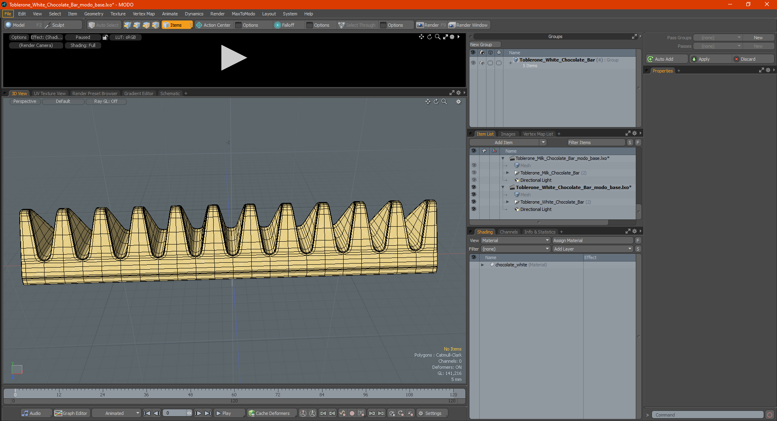The height and width of the screenshot is (421, 777).
Task: Click Discard button
Action: coord(754,59)
